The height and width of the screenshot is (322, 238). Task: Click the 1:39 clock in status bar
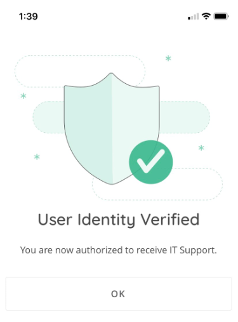[29, 17]
